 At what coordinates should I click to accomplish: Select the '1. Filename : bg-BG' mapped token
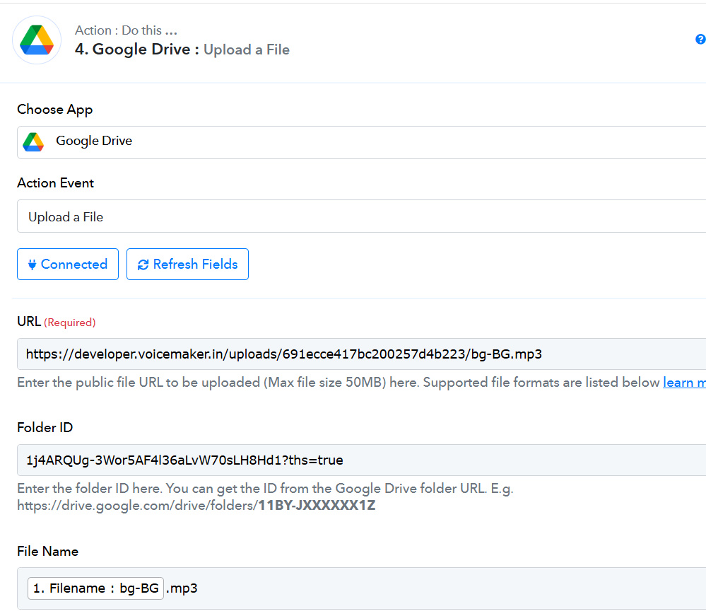pos(96,588)
